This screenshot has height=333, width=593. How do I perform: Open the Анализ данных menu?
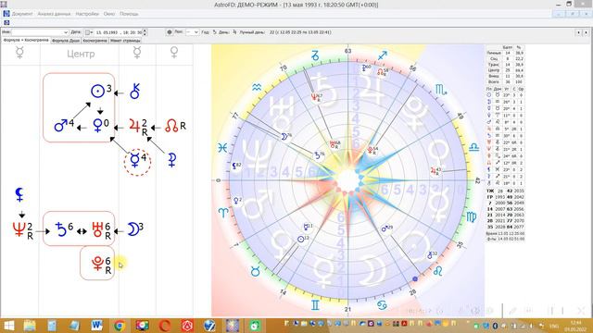tap(54, 14)
